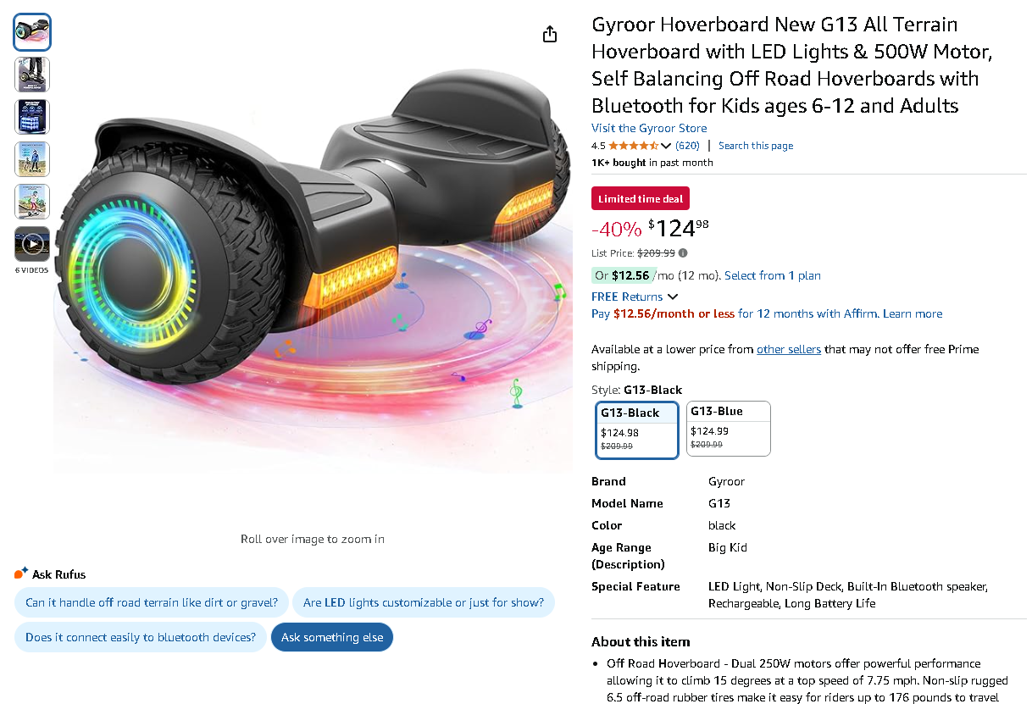This screenshot has height=704, width=1032.
Task: Select the thumbnail showing feet on hoverboard
Action: pyautogui.click(x=31, y=75)
